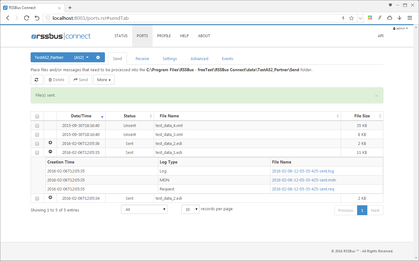Open the 2016-02-06-12-05-35-425-sent.mdn link
419x261 pixels.
coord(304,180)
